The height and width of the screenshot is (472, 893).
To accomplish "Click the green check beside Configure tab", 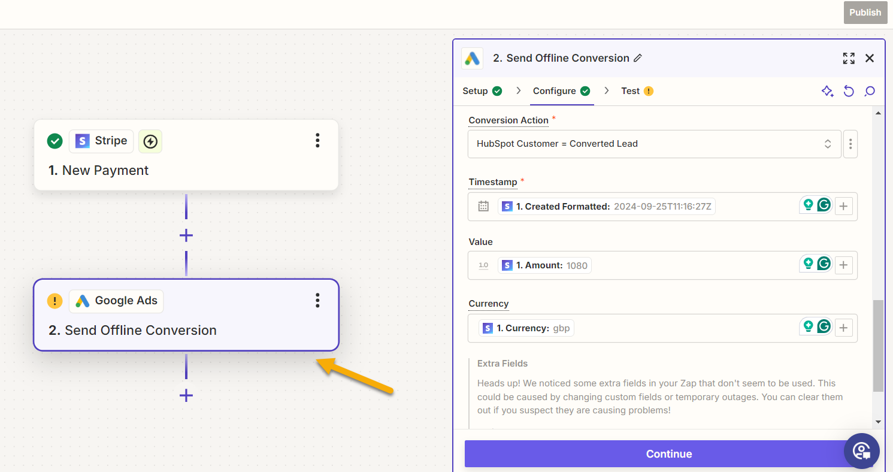I will pyautogui.click(x=585, y=91).
